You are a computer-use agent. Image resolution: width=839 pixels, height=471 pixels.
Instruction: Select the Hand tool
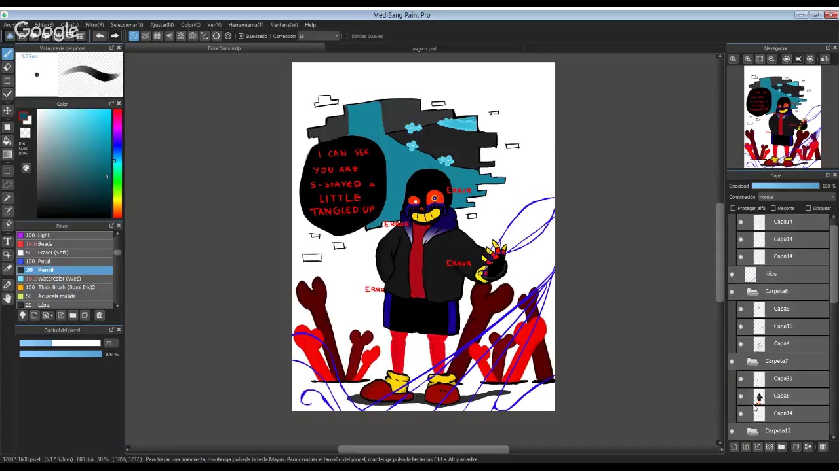pos(7,298)
